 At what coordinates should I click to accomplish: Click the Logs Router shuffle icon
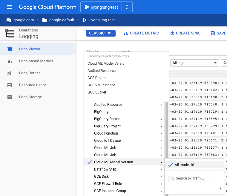point(10,73)
